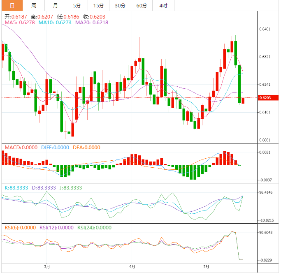This screenshot has width=281, height=275.
Task: Click the MA5 indicator legend
Action: (20, 23)
